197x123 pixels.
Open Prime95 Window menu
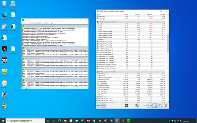click(46, 23)
